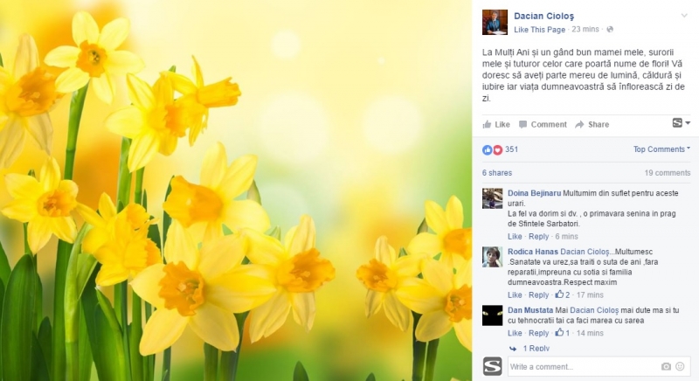Click the Share arrow icon

click(x=579, y=124)
